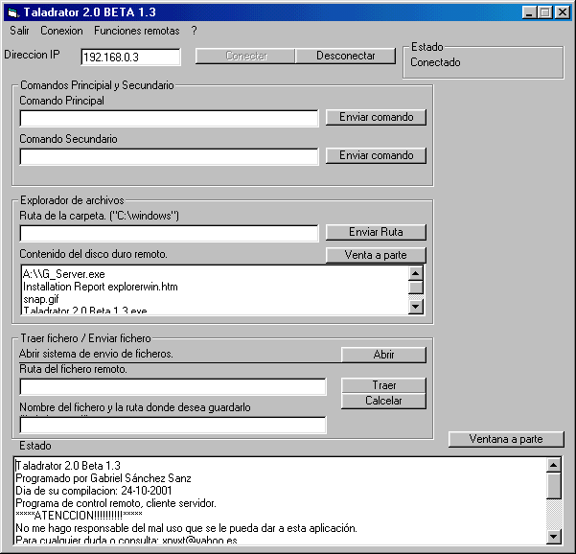Open the Funciones remotas menu
Image resolution: width=576 pixels, height=554 pixels.
136,31
